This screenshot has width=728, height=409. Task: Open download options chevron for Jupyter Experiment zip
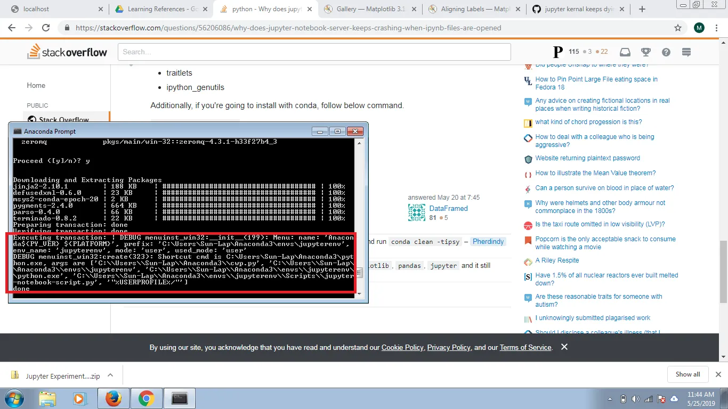pos(110,375)
